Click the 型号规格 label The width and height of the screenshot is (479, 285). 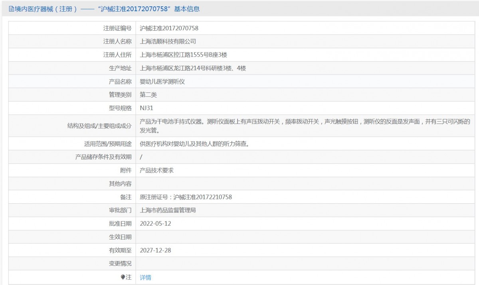coord(120,108)
